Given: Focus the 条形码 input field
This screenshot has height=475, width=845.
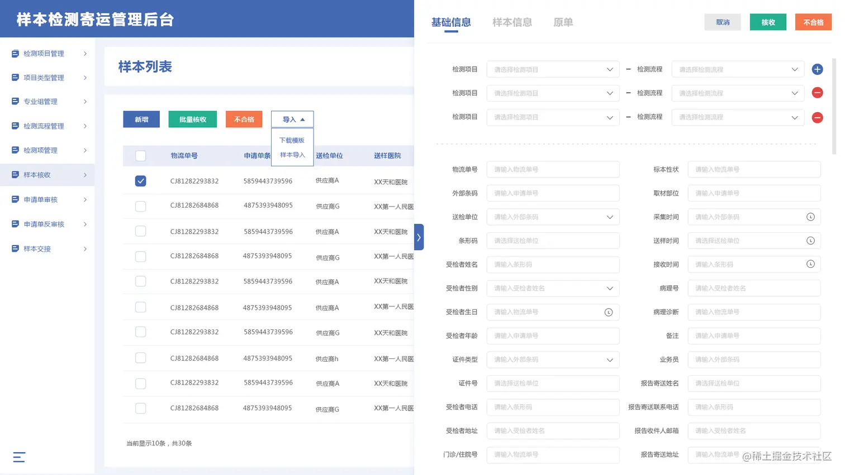Looking at the screenshot, I should pyautogui.click(x=553, y=241).
